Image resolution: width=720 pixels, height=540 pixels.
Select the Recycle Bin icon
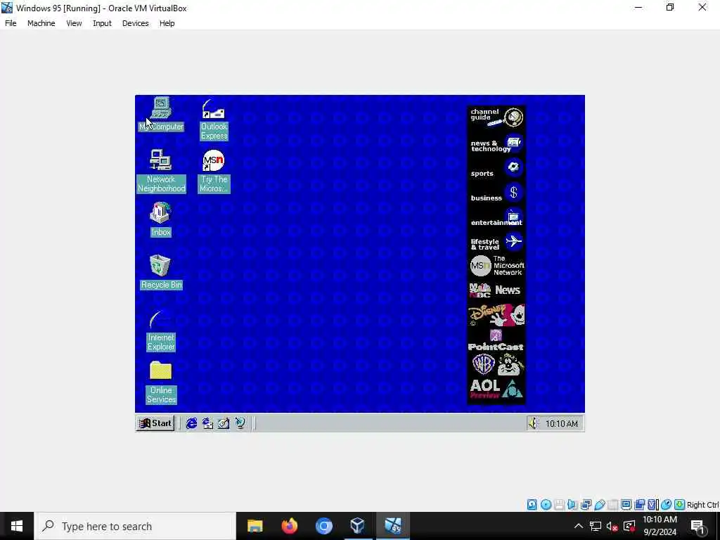[x=161, y=272]
